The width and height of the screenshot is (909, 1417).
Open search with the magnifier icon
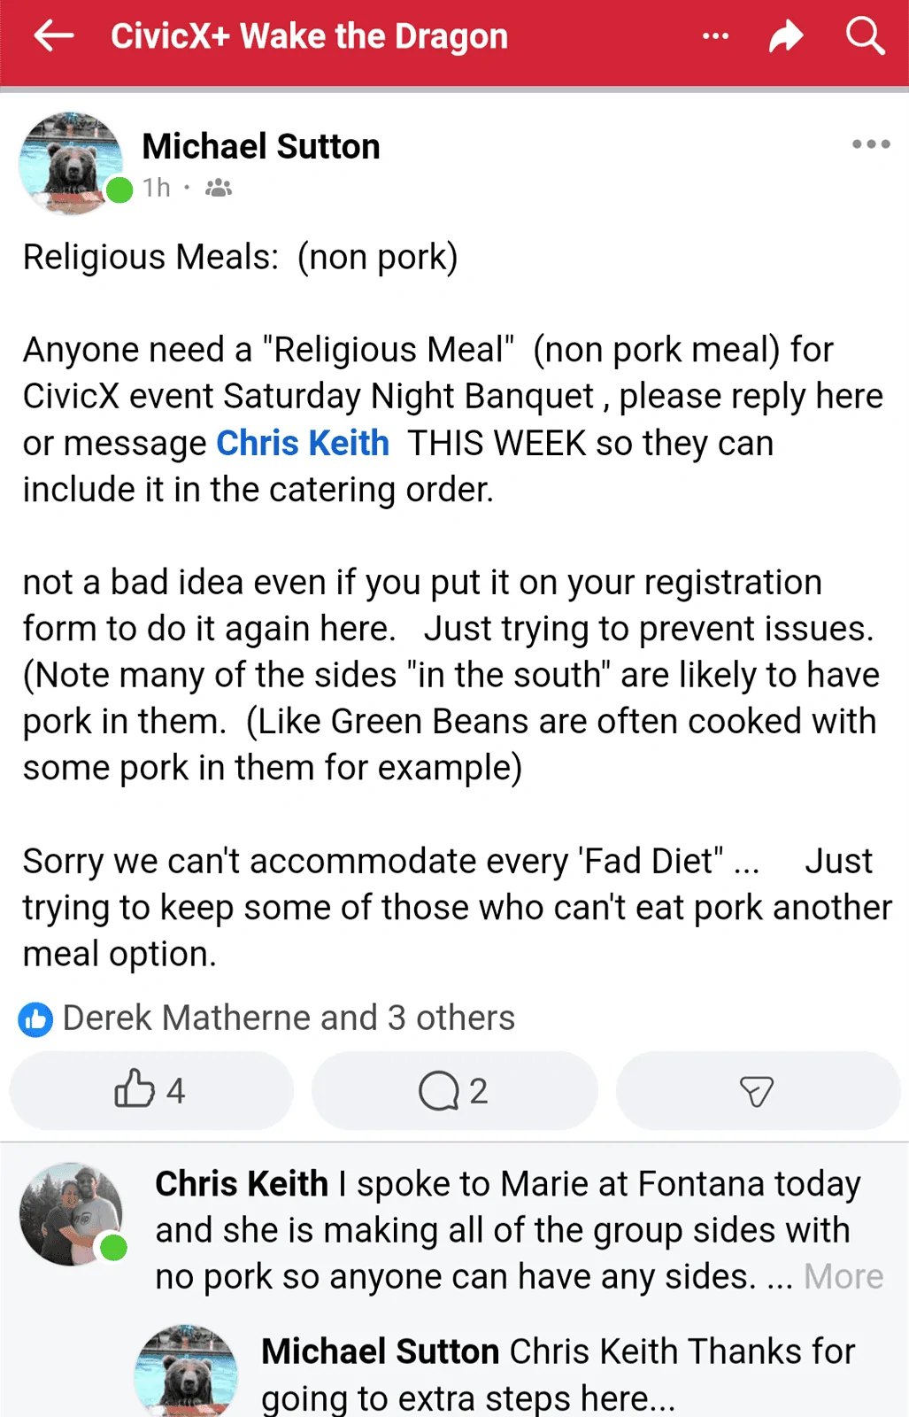pyautogui.click(x=865, y=36)
